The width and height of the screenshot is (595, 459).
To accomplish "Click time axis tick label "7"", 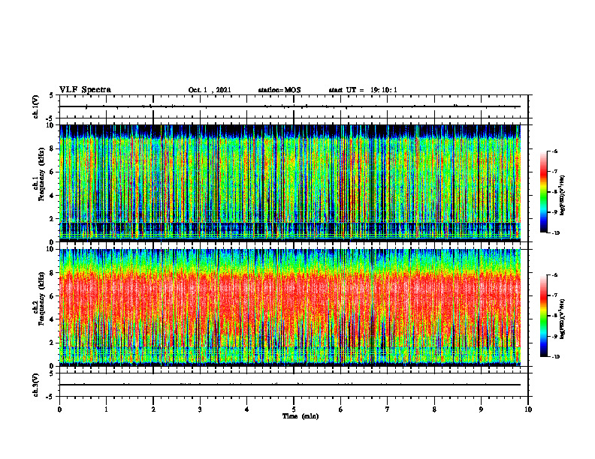I will pos(388,409).
